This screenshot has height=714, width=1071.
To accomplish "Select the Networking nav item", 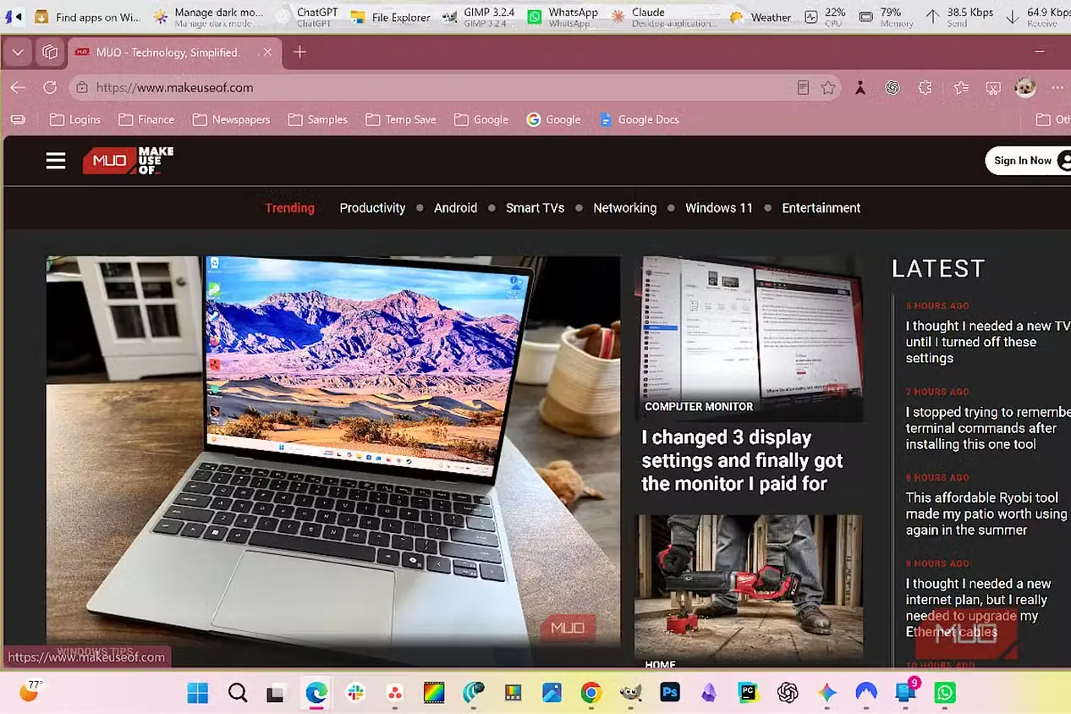I will click(624, 208).
